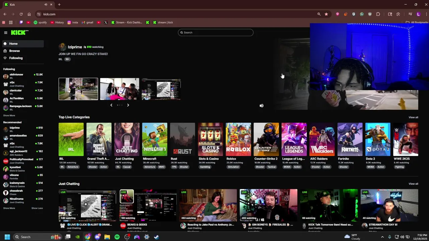Viewport: 429px width, 241px height.
Task: Open the Counter-Strike 2 category card
Action: [x=266, y=139]
